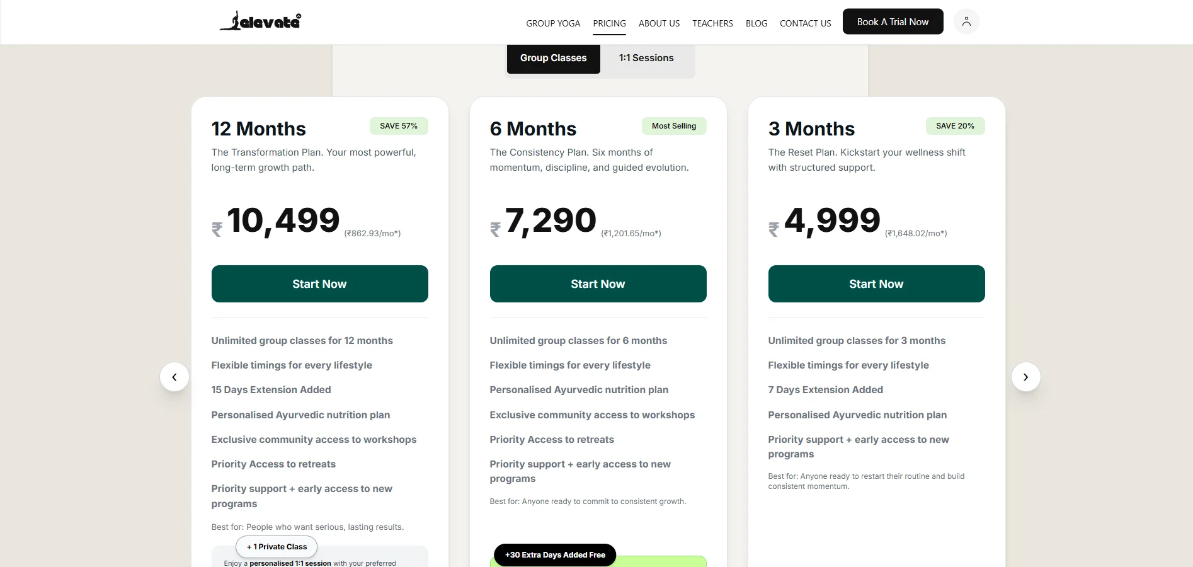Click 'The Reset Plan' description text
The width and height of the screenshot is (1193, 567).
867,160
